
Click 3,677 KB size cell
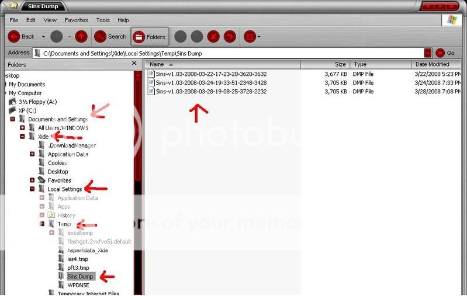pyautogui.click(x=335, y=74)
